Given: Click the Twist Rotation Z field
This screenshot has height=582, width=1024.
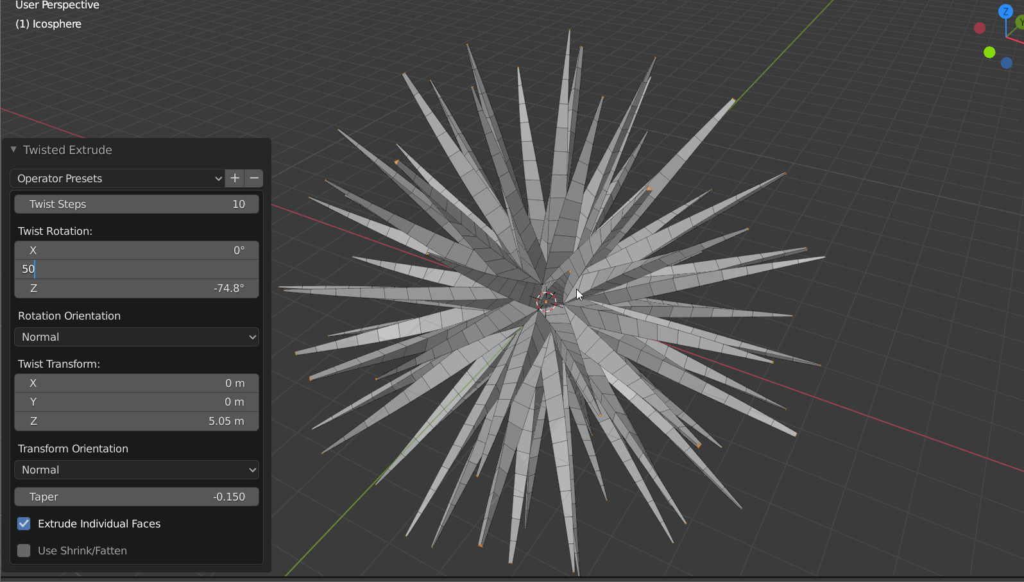Looking at the screenshot, I should (137, 288).
